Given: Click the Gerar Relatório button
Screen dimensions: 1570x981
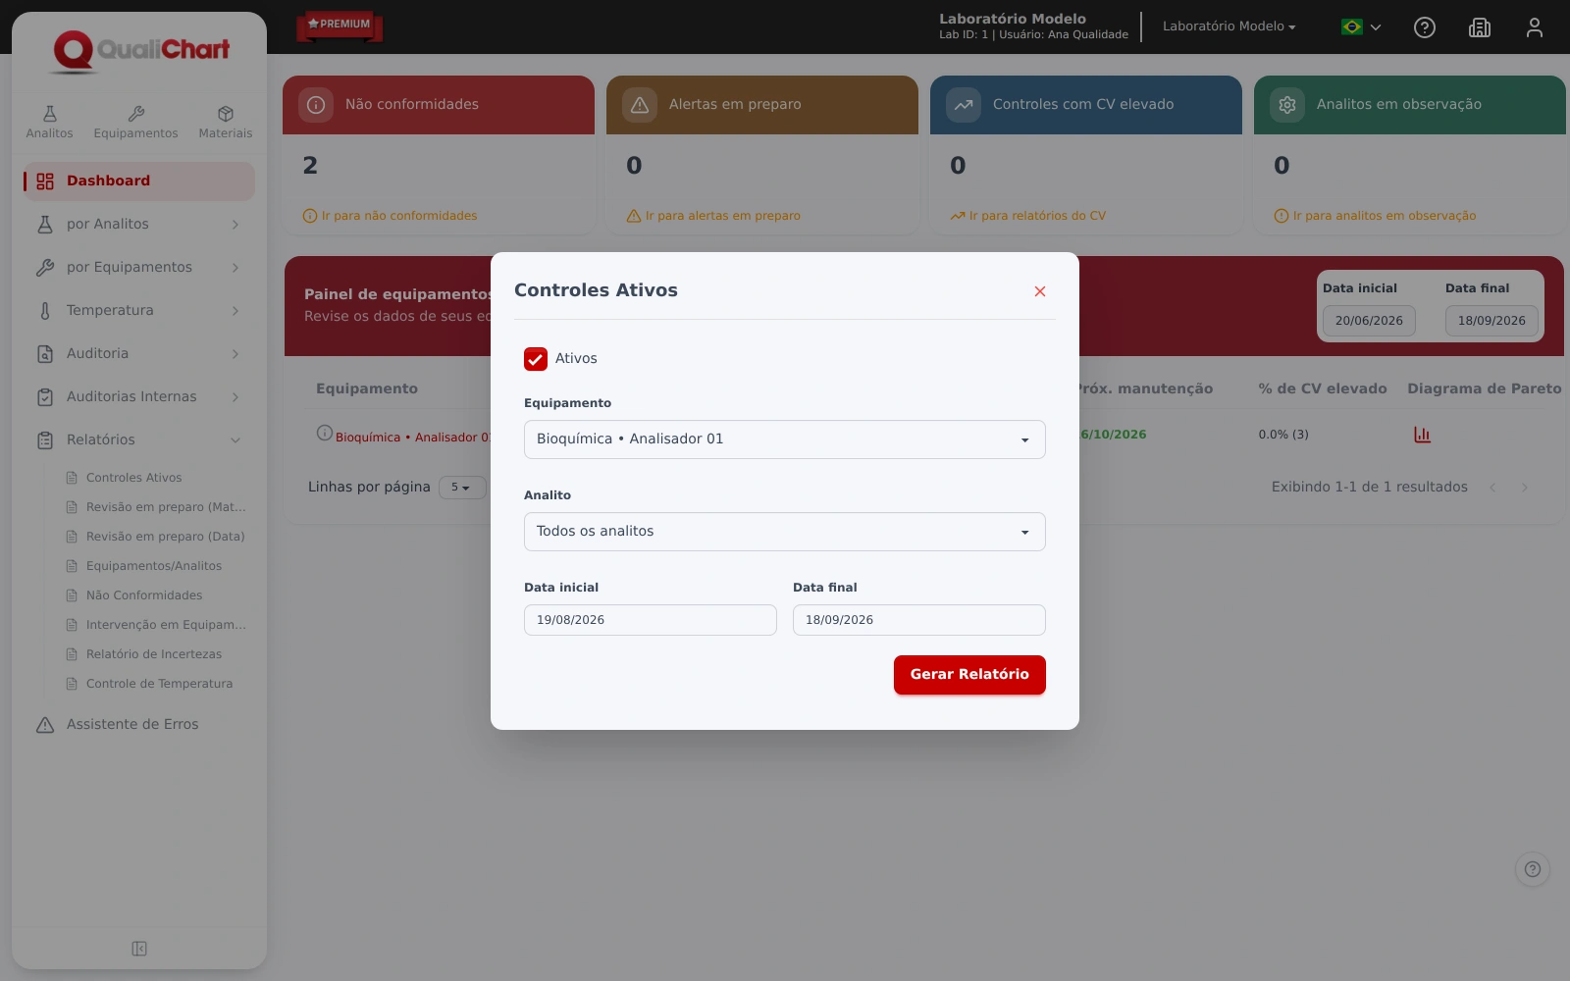Looking at the screenshot, I should tap(969, 675).
